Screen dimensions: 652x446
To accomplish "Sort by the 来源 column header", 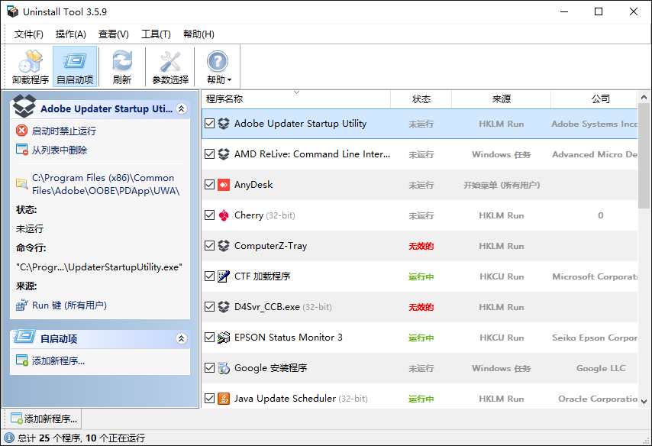I will pyautogui.click(x=501, y=99).
